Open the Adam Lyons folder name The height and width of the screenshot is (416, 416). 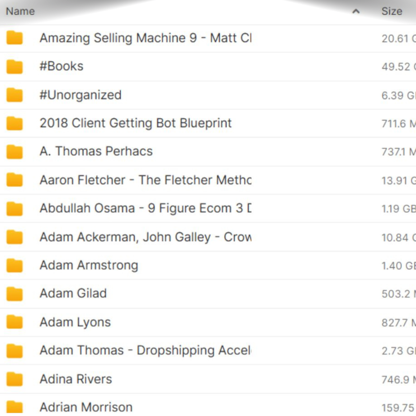tap(75, 322)
